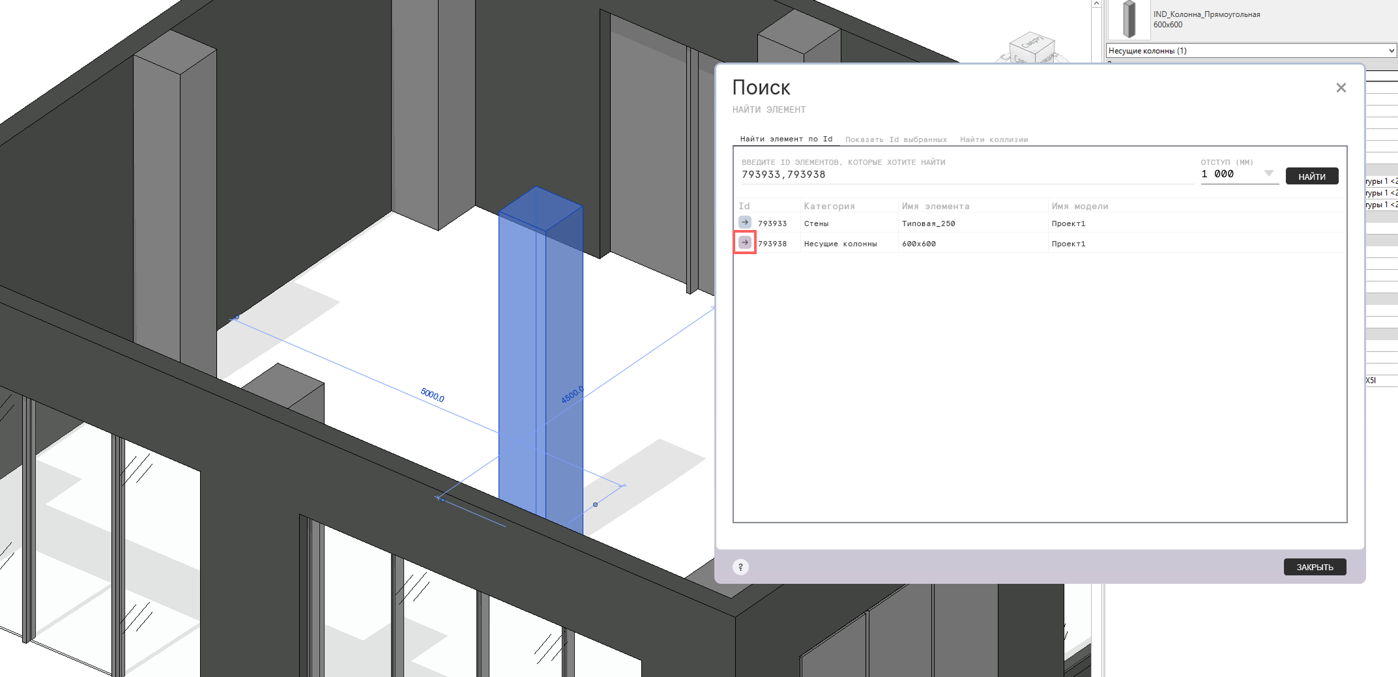Select the Найти элемент по Id tab
1398x677 pixels.
point(786,139)
